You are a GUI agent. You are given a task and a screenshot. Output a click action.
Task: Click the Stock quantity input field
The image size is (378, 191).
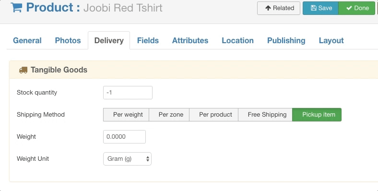(x=128, y=93)
